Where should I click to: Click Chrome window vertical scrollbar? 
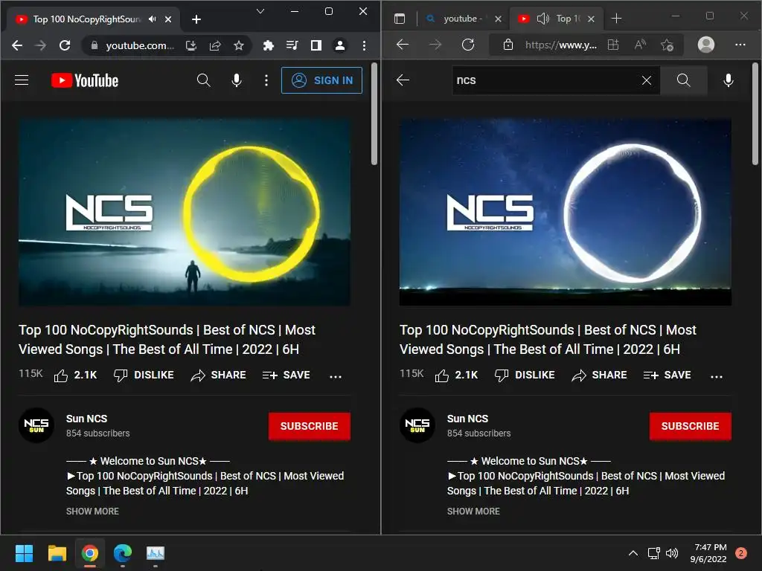point(374,114)
